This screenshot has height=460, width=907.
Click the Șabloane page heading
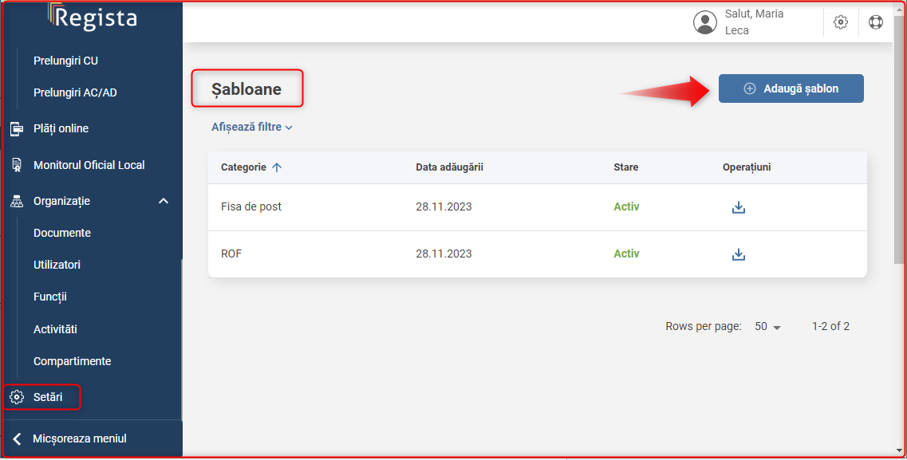pyautogui.click(x=246, y=89)
